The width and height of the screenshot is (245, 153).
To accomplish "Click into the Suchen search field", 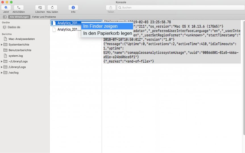I will point(181,7).
